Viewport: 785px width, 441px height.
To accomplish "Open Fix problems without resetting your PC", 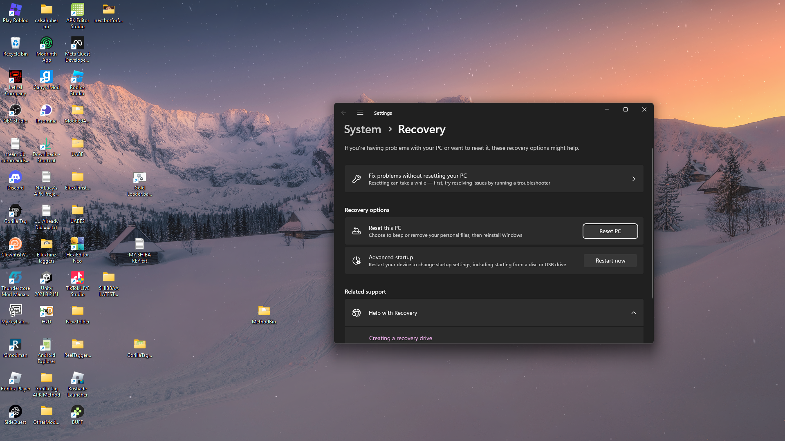I will [x=494, y=179].
